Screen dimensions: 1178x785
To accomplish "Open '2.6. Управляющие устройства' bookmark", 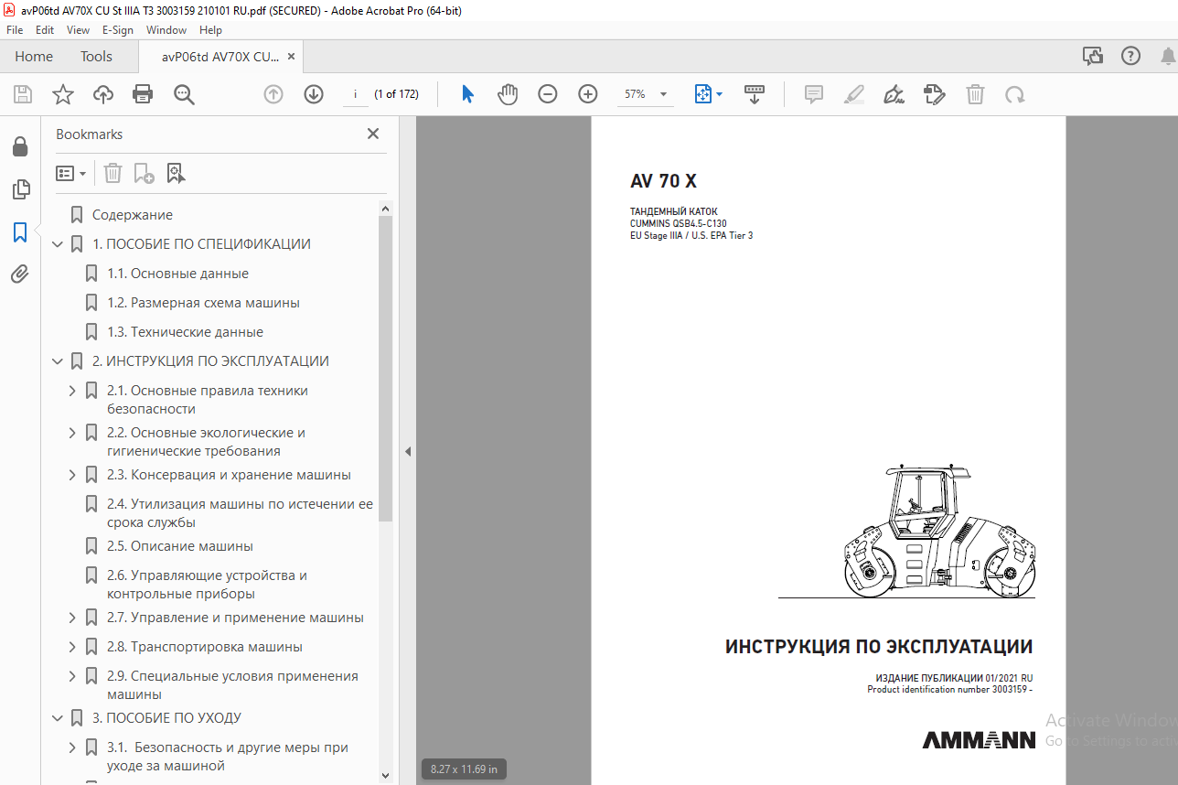I will click(x=207, y=585).
